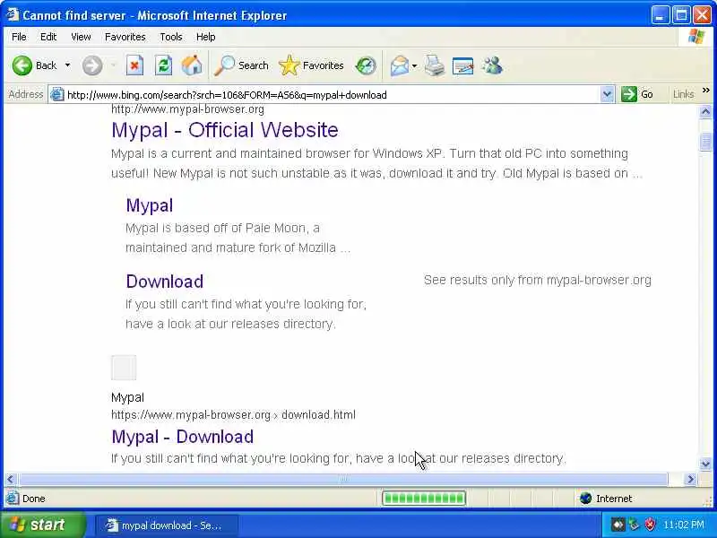Click the address bar URL field
The height and width of the screenshot is (538, 717).
point(332,95)
